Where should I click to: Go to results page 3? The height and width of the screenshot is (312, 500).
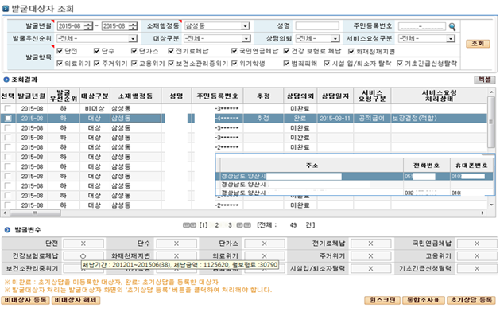click(230, 225)
